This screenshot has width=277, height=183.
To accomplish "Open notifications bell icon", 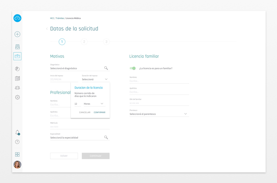I will point(17,132).
